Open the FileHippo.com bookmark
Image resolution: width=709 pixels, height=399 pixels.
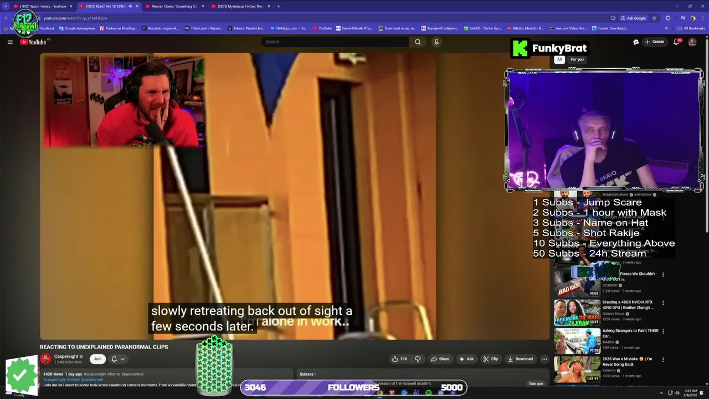coord(287,28)
